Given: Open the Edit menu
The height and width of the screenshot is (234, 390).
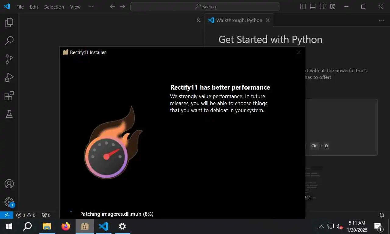Looking at the screenshot, I should pos(34,7).
